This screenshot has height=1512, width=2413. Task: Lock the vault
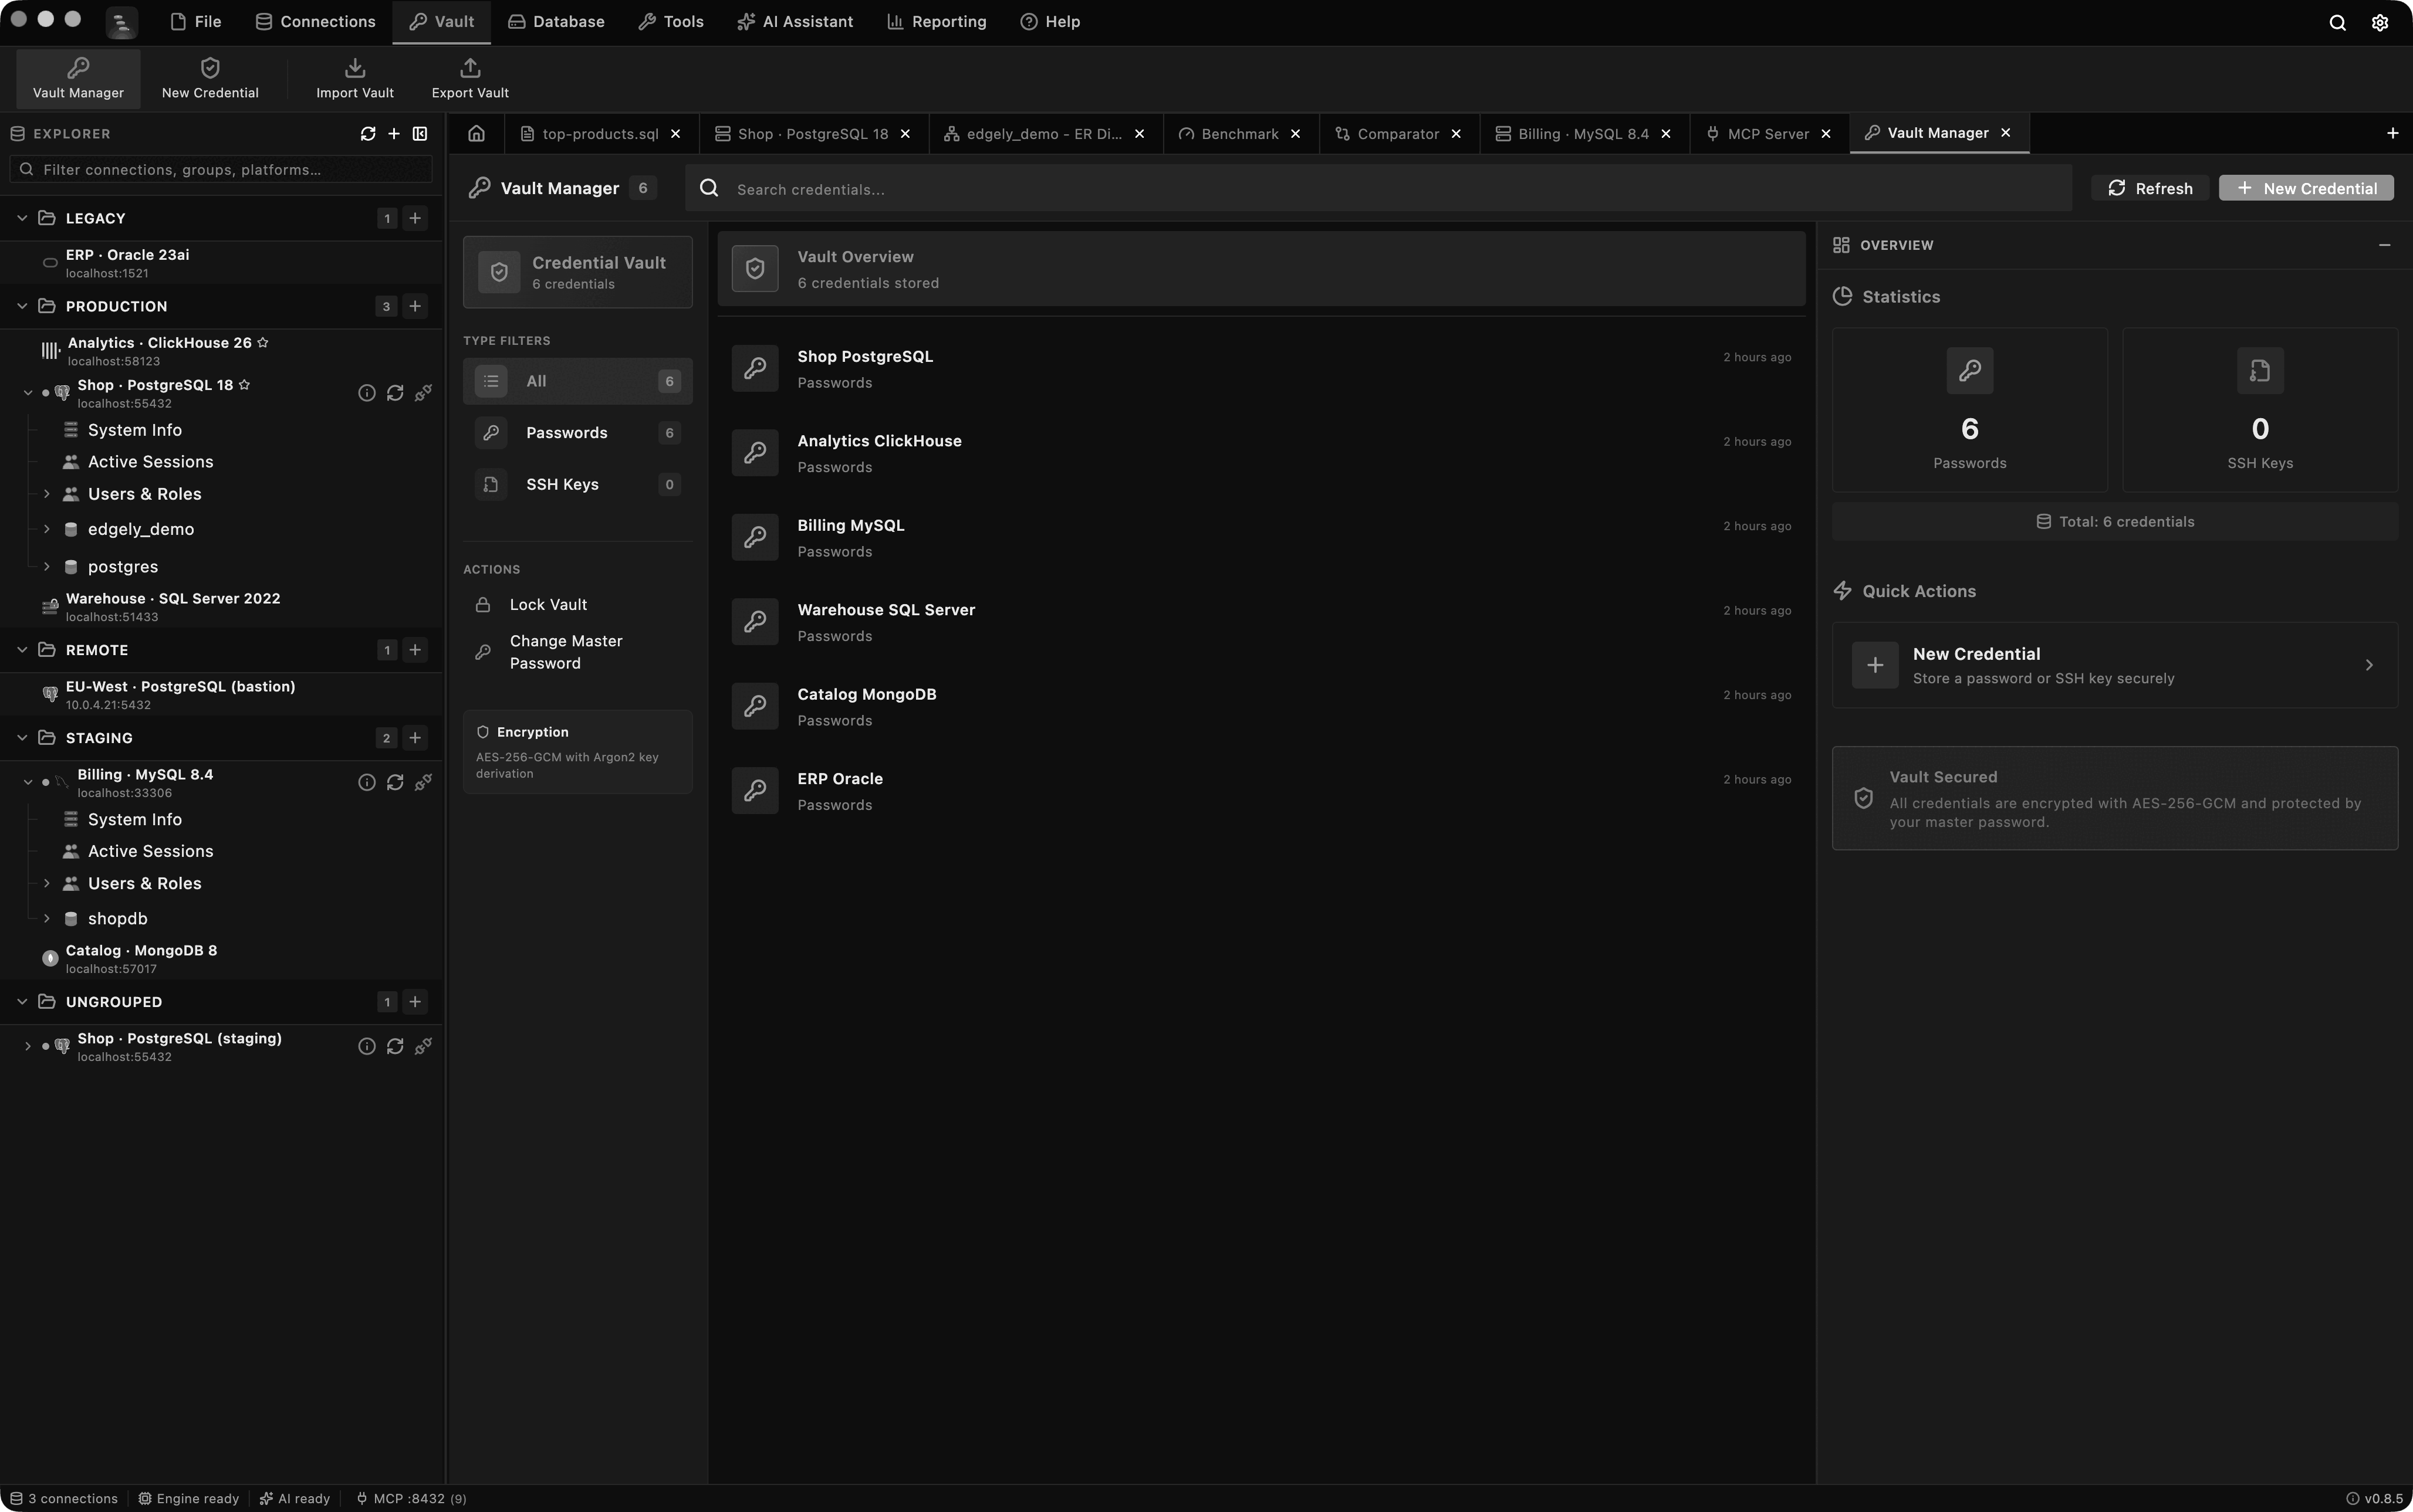coord(548,605)
